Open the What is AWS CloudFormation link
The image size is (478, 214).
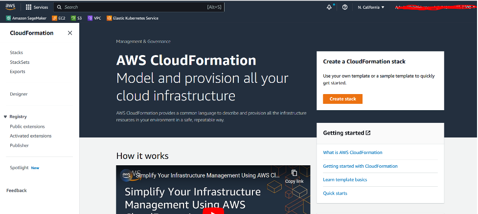click(x=352, y=153)
